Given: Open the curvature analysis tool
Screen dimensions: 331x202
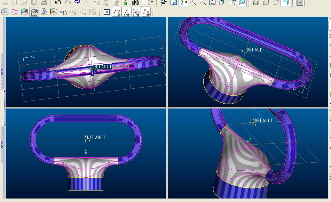Looking at the screenshot, I should (x=5, y=12).
